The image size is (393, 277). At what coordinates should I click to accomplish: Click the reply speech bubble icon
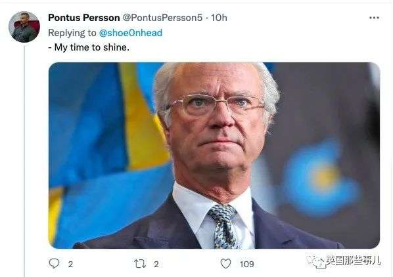coord(54,263)
